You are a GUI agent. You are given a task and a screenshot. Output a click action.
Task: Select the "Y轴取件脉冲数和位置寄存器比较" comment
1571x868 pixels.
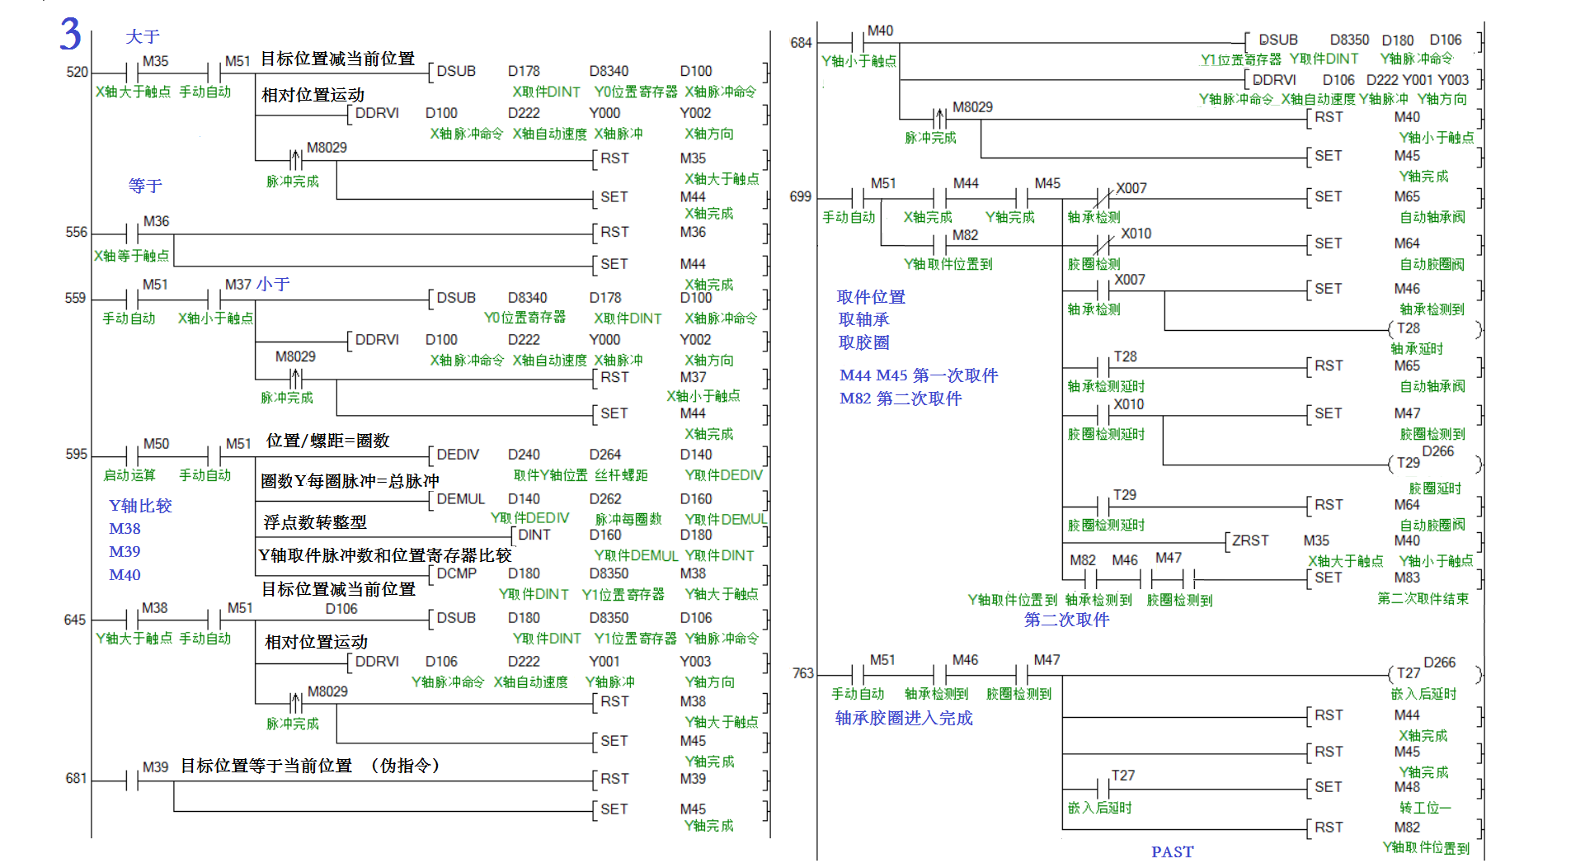tap(385, 556)
